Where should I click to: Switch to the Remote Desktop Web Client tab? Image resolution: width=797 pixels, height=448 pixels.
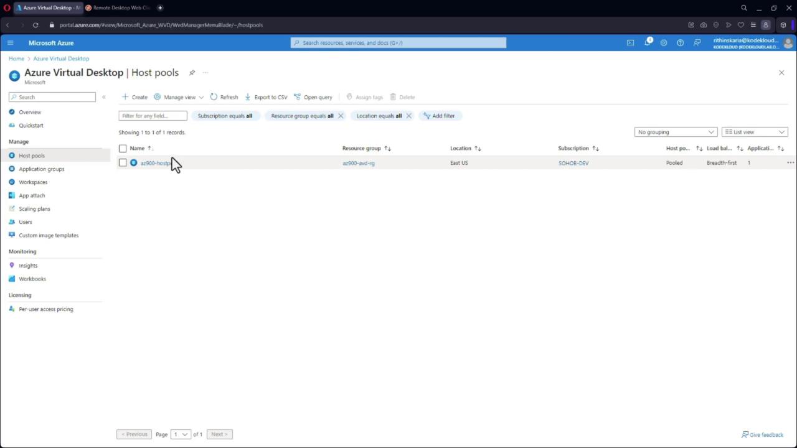[x=118, y=8]
